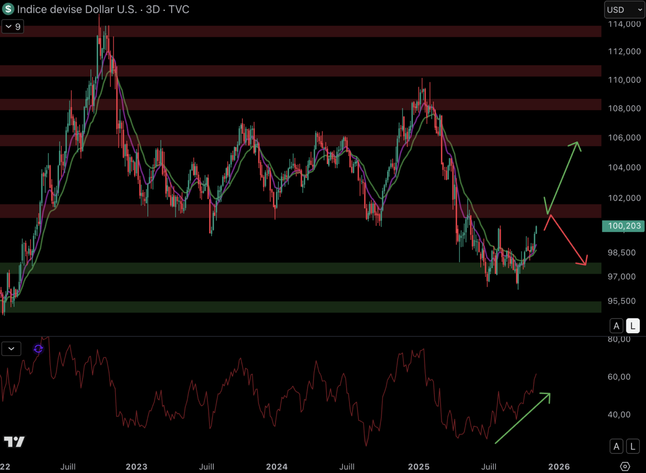Click the green 100,203 current price label

tap(623, 226)
